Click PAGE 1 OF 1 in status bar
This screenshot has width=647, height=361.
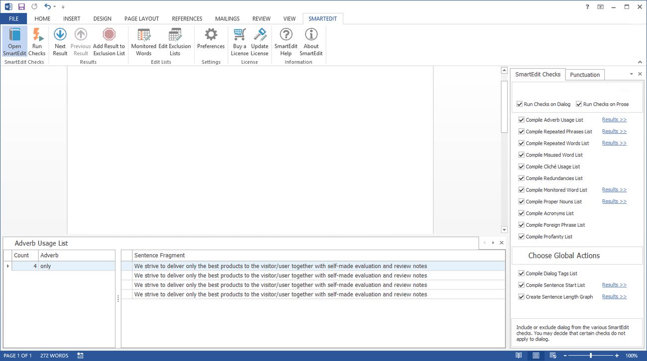point(17,356)
